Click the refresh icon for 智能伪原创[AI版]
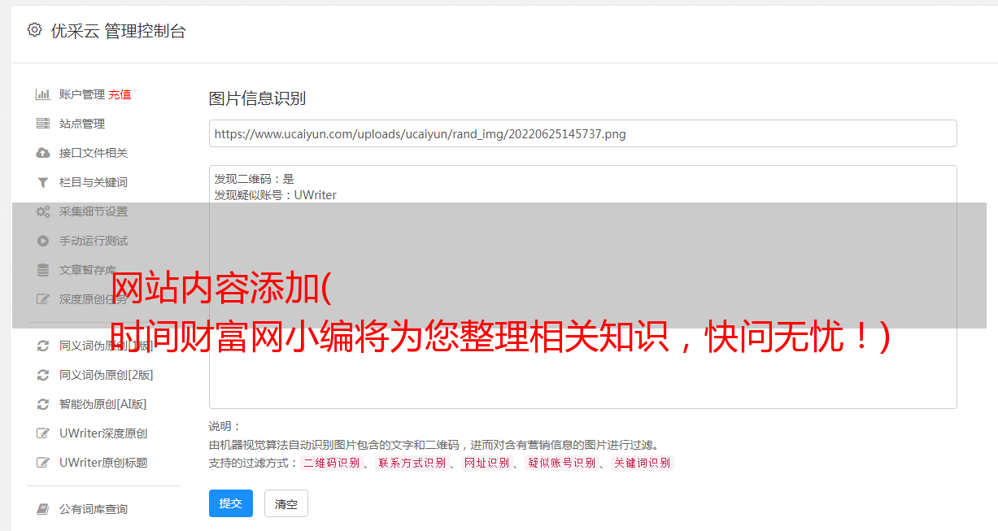 tap(43, 404)
